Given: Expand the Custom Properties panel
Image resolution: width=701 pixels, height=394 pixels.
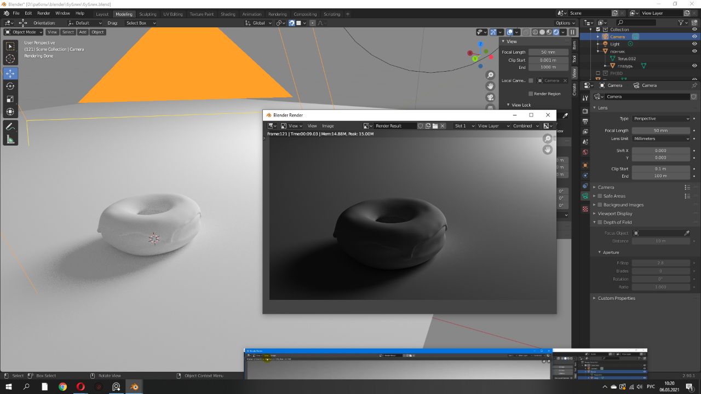Looking at the screenshot, I should 616,298.
